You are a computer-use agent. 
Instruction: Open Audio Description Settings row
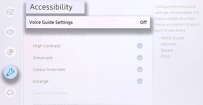pos(88,34)
